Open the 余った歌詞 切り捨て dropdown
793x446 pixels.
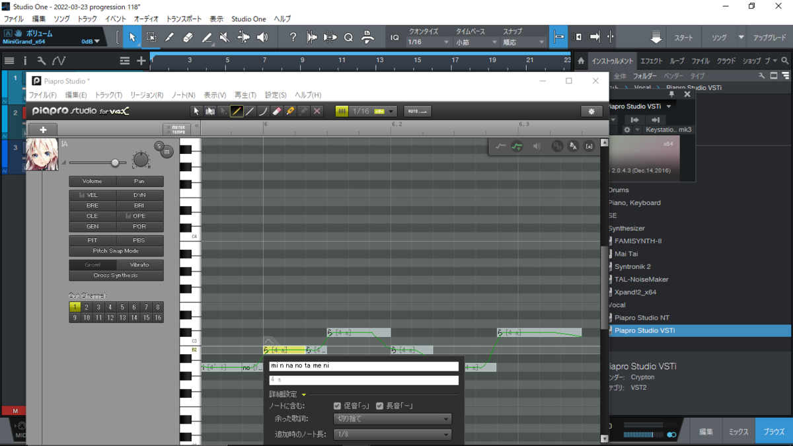(x=393, y=419)
